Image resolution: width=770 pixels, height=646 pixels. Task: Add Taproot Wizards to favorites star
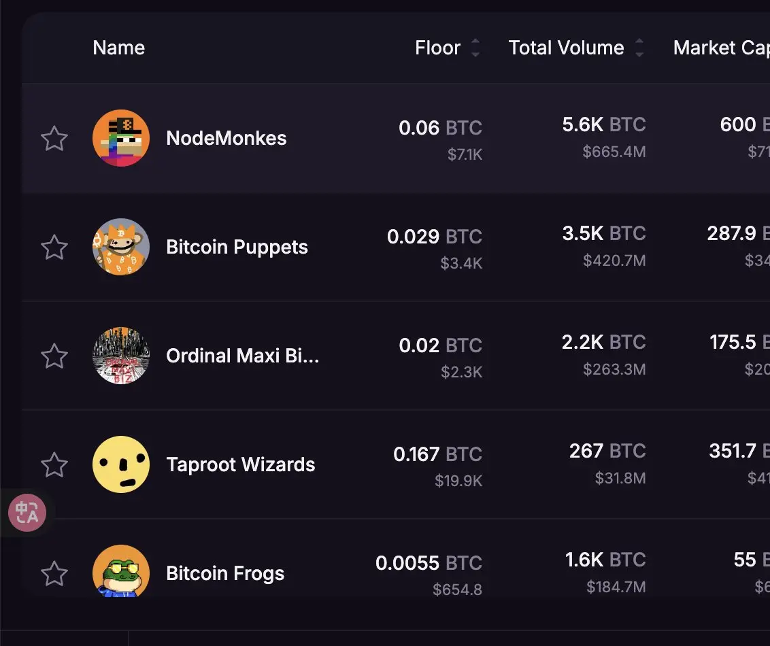pos(54,464)
